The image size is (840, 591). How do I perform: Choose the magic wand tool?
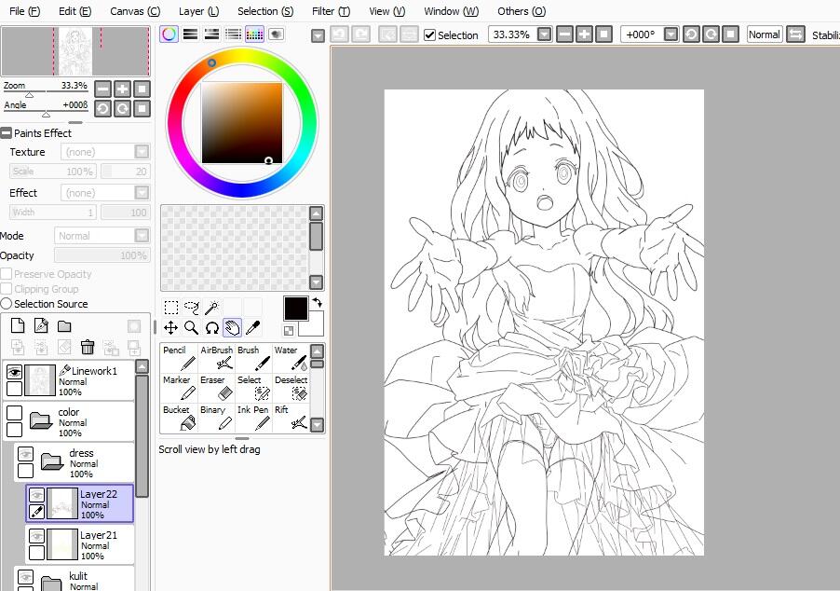tap(211, 308)
